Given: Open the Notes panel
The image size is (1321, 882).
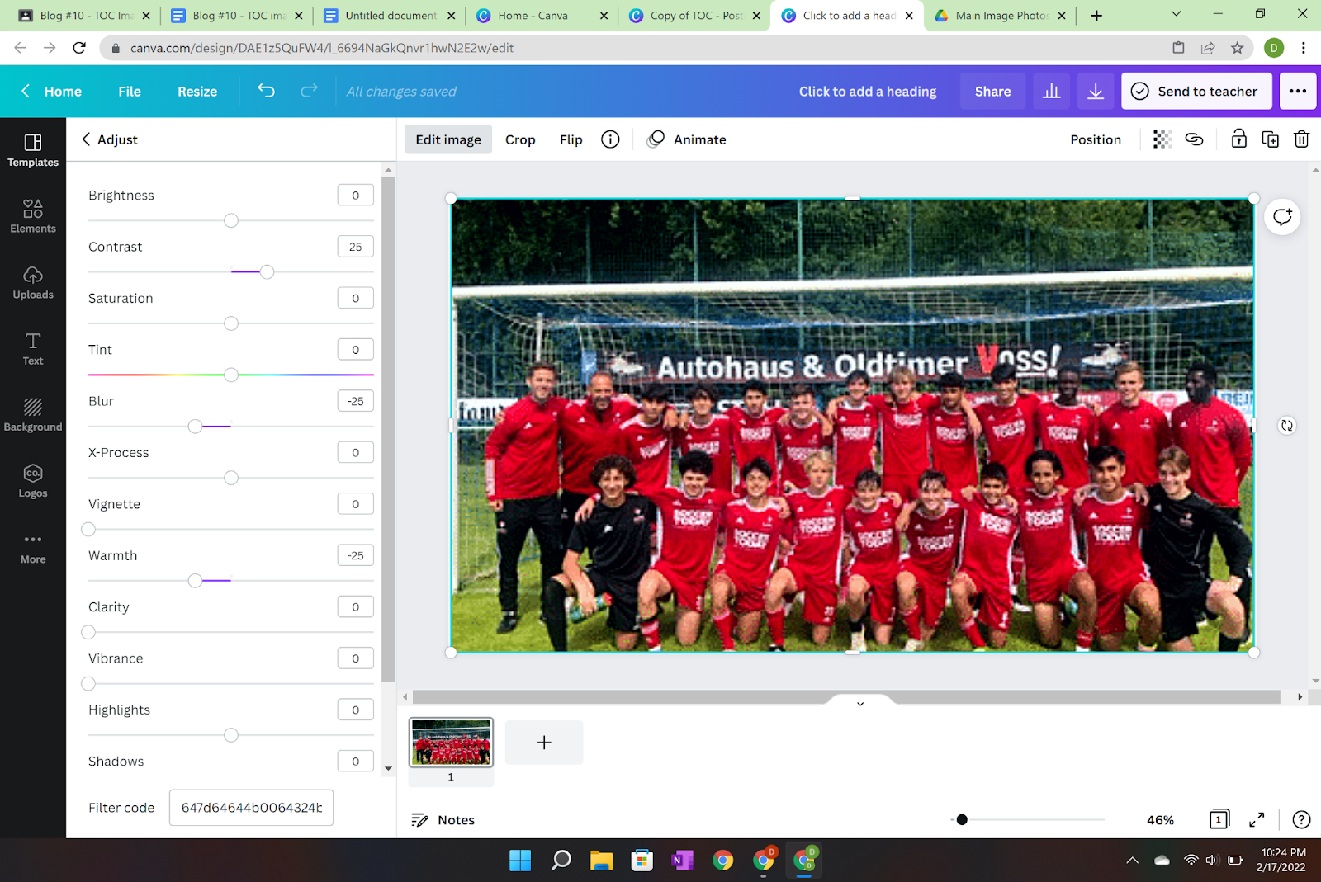Looking at the screenshot, I should tap(443, 819).
